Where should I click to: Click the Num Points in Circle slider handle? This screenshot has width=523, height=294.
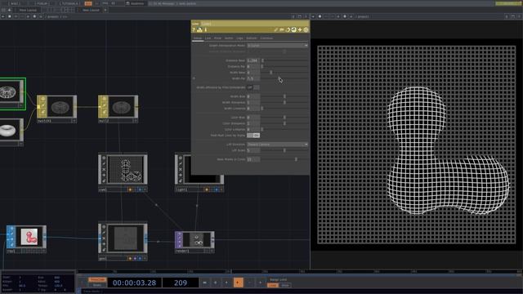point(296,159)
